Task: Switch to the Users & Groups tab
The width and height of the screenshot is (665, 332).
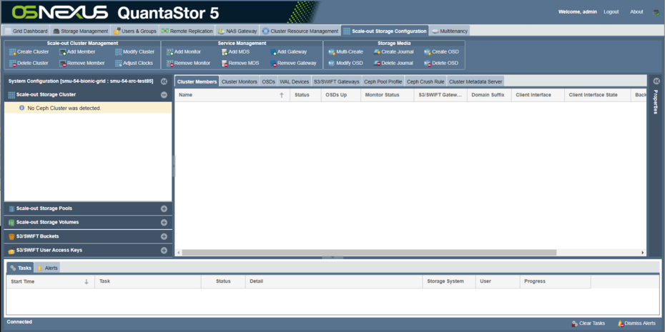Action: click(x=135, y=31)
